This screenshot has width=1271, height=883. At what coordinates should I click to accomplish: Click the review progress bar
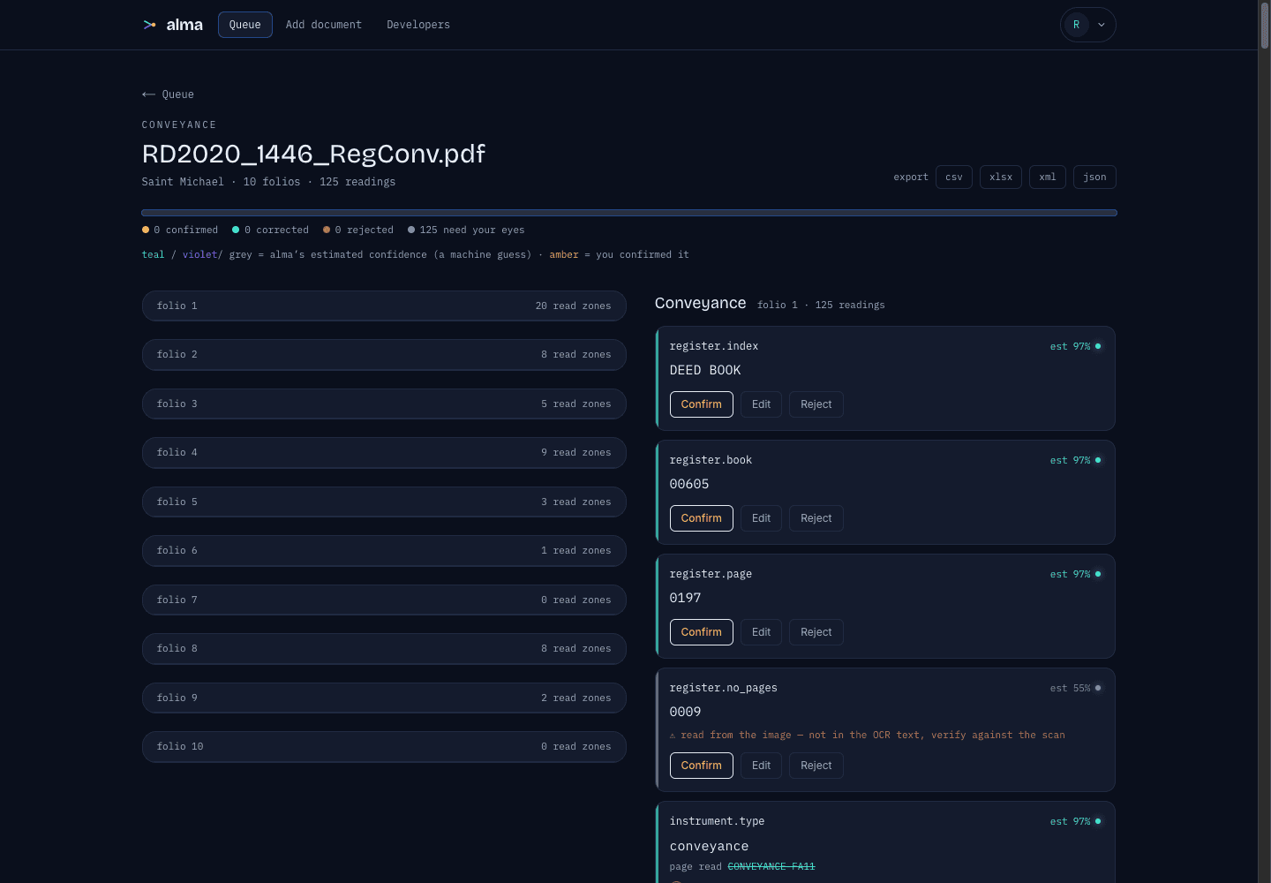click(x=629, y=213)
